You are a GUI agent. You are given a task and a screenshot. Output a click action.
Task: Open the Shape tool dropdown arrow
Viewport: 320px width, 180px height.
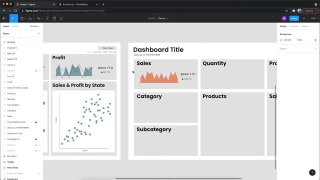[x=33, y=18]
